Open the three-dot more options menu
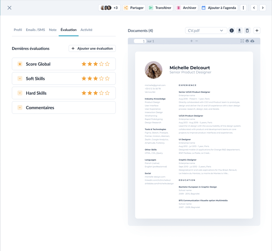Viewport: 272px width, 251px height. point(243,8)
